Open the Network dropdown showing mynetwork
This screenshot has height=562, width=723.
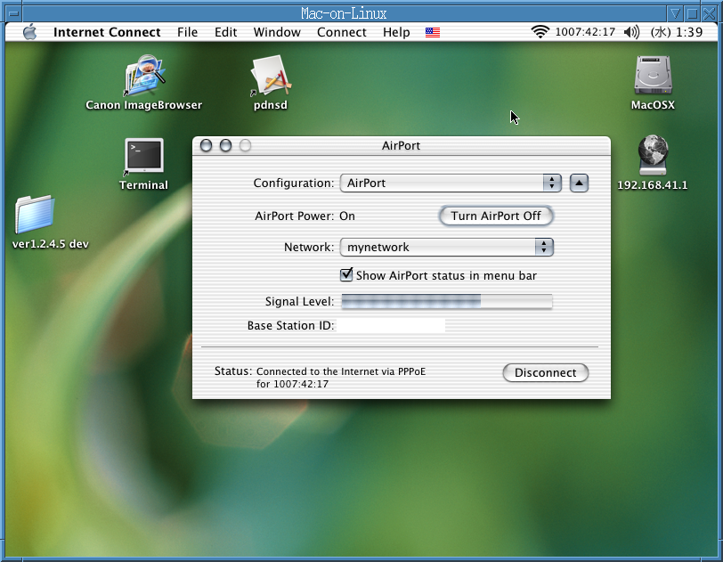[x=446, y=248]
